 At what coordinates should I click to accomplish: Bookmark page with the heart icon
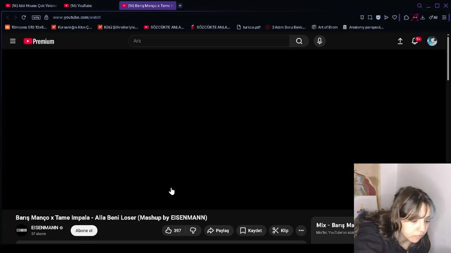click(x=395, y=17)
